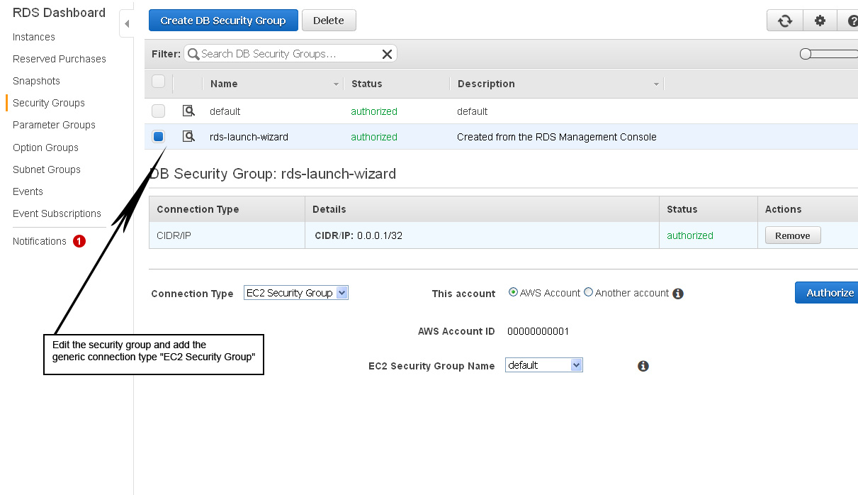Open Option Groups in the sidebar
This screenshot has width=858, height=495.
(45, 148)
